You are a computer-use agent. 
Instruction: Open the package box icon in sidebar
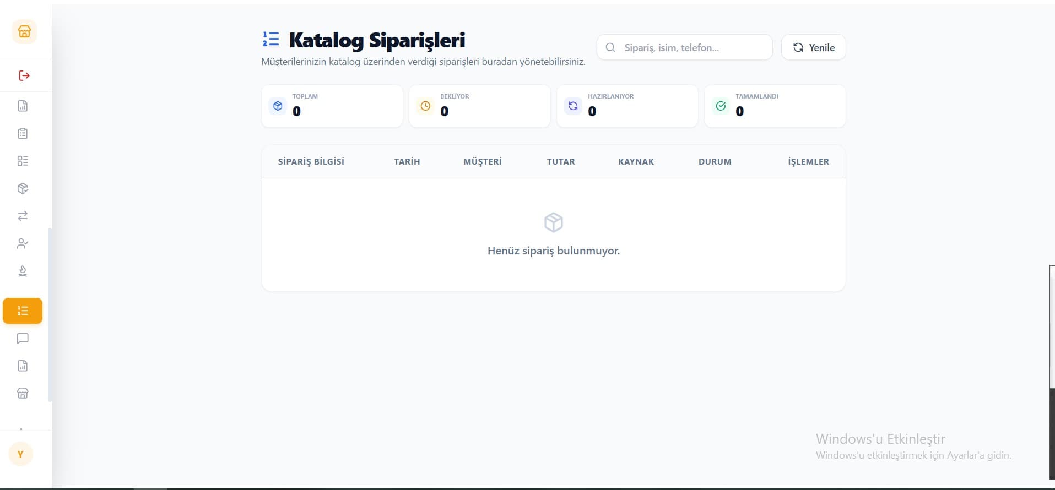[x=23, y=188]
